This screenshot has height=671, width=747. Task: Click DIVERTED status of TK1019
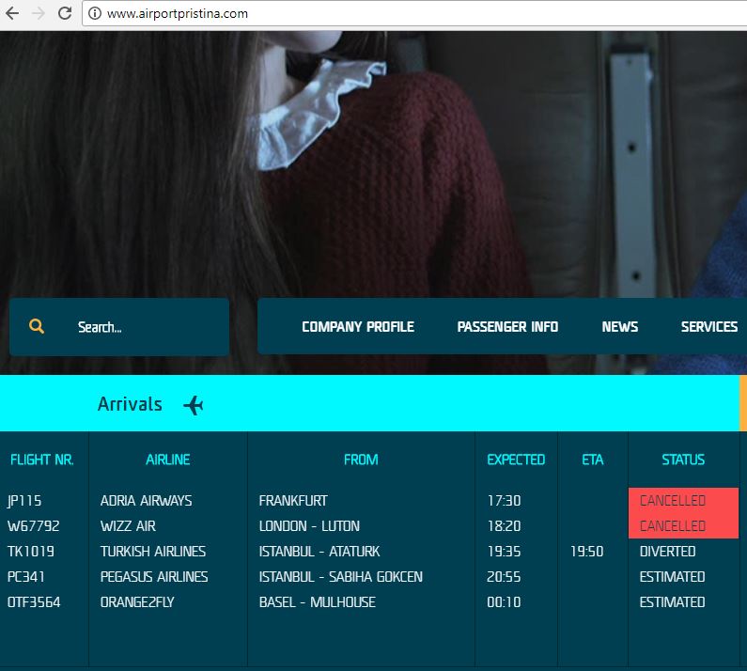667,552
